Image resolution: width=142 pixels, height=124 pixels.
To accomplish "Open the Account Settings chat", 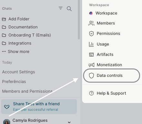I will 19,72.
